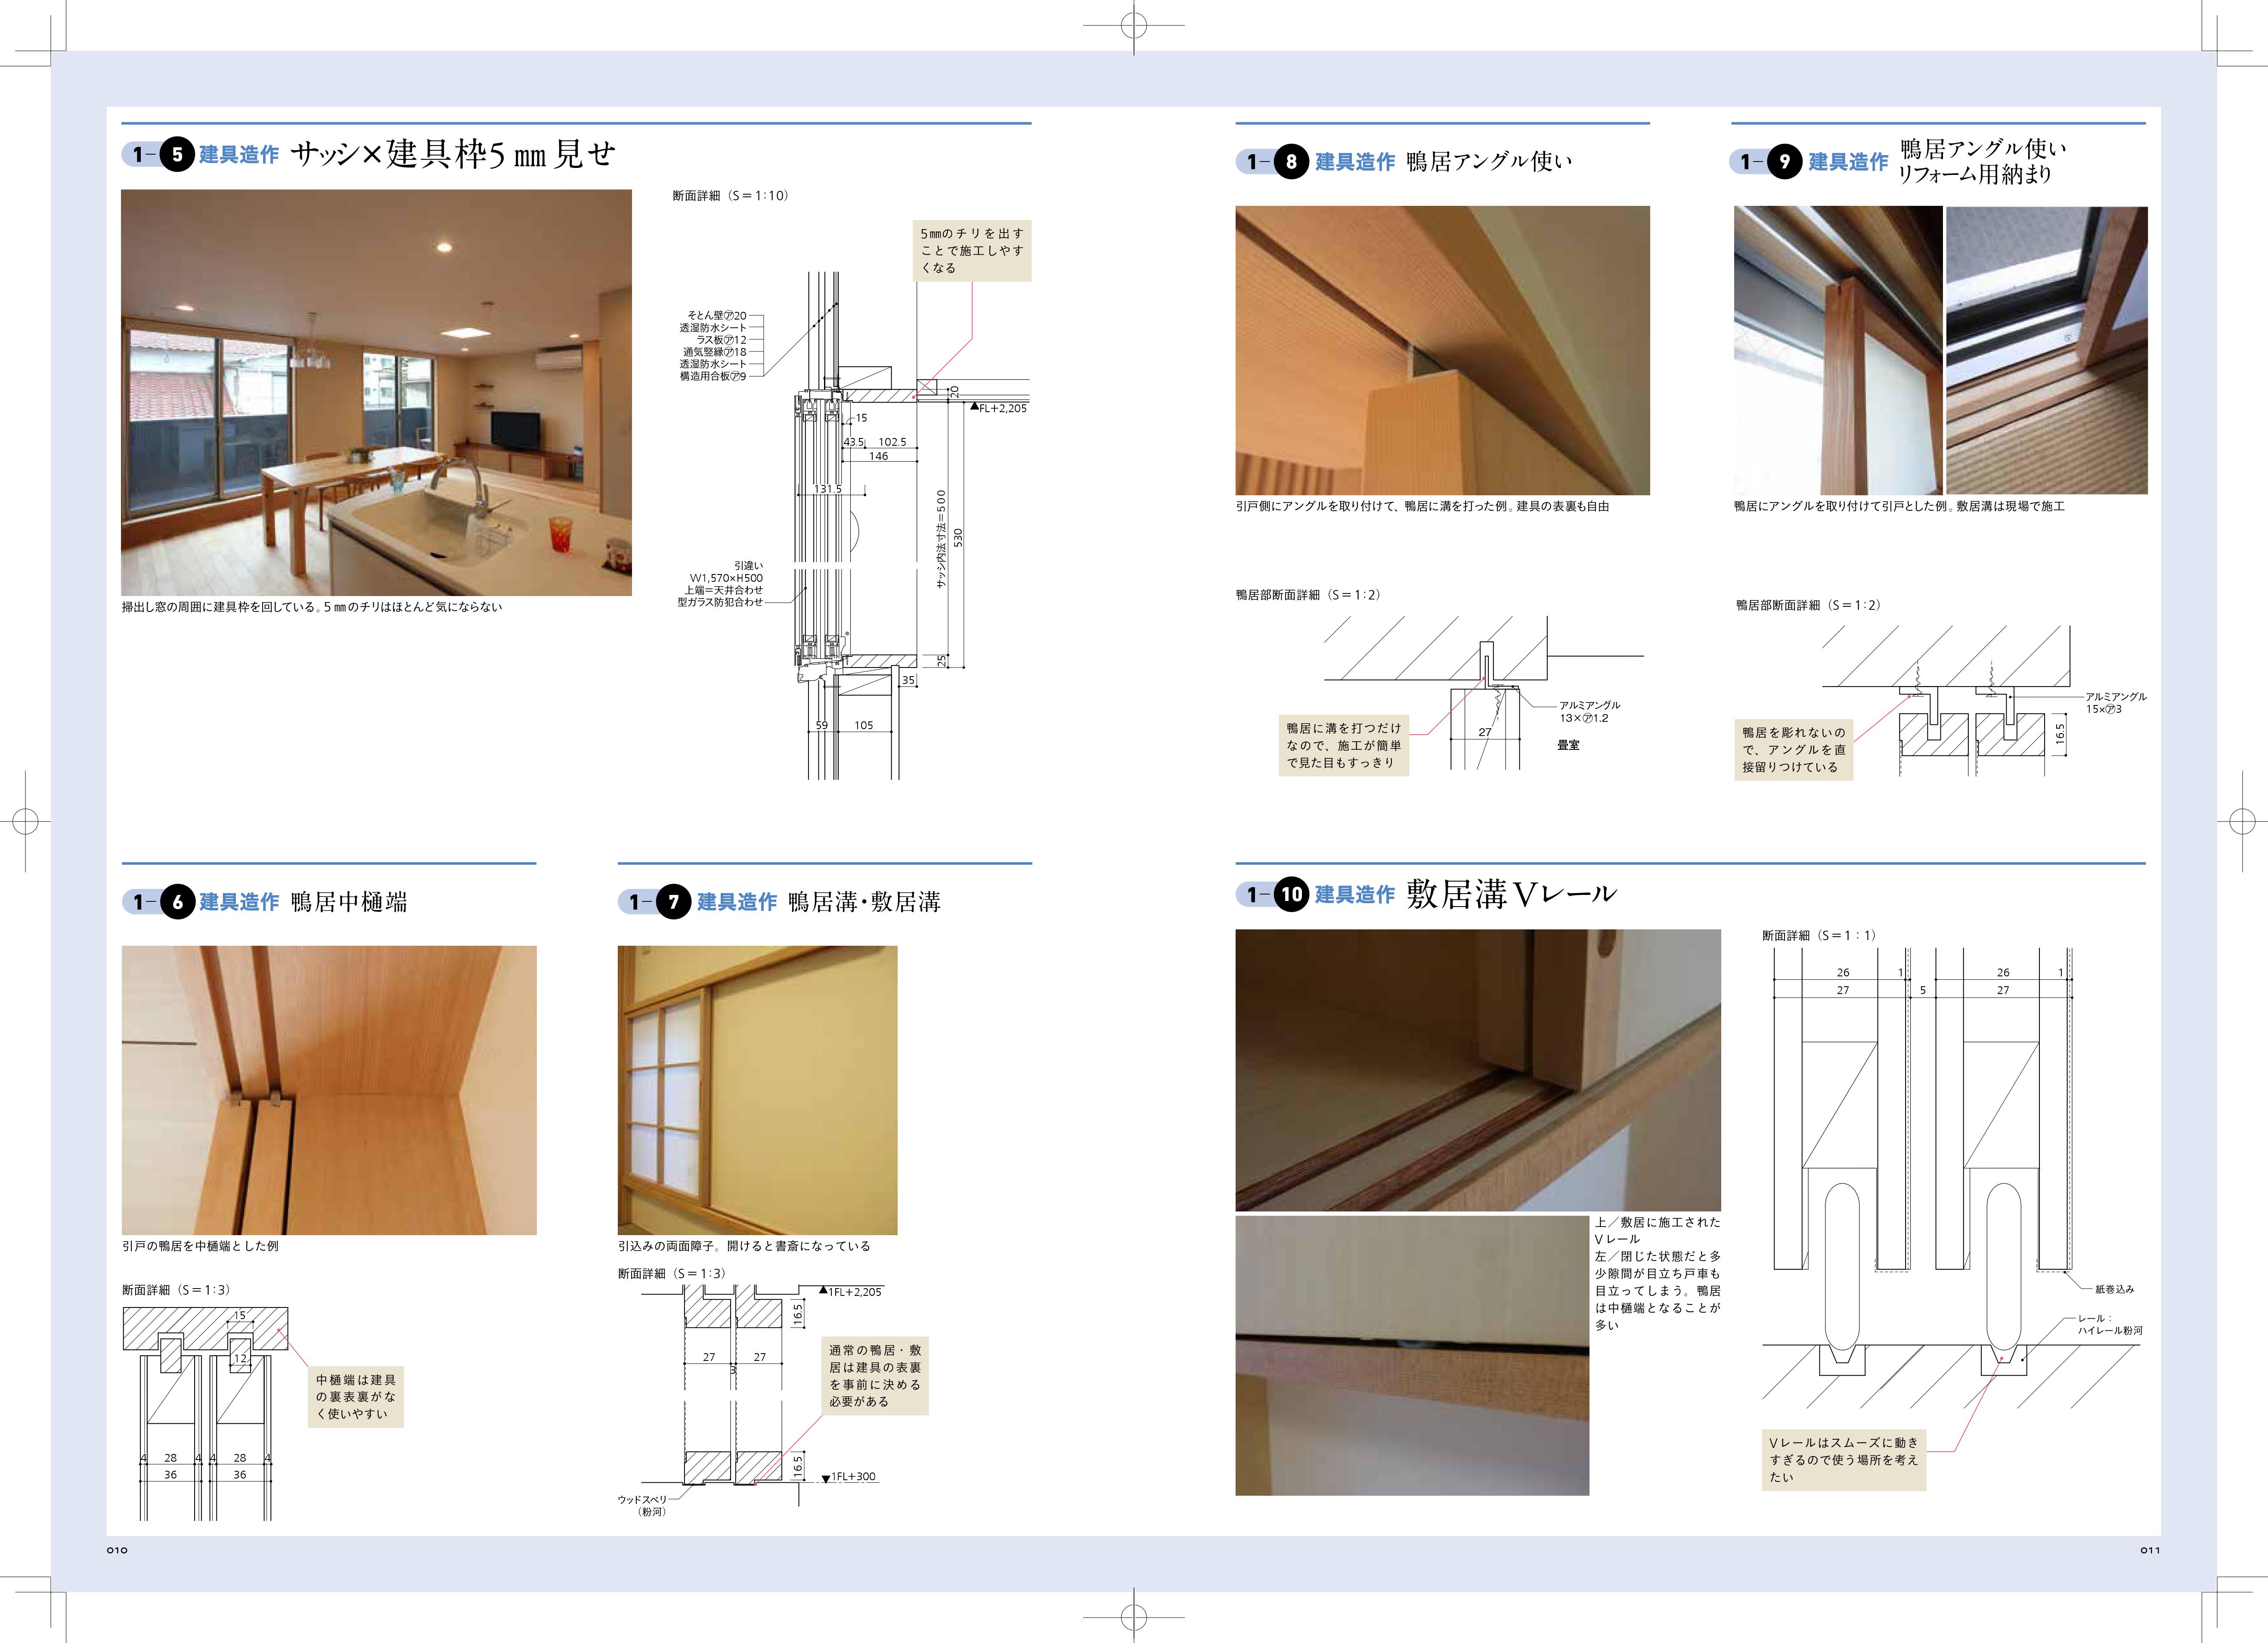Click the wall layer label '構造用合板⑦9'
The height and width of the screenshot is (1643, 2268).
(x=713, y=376)
